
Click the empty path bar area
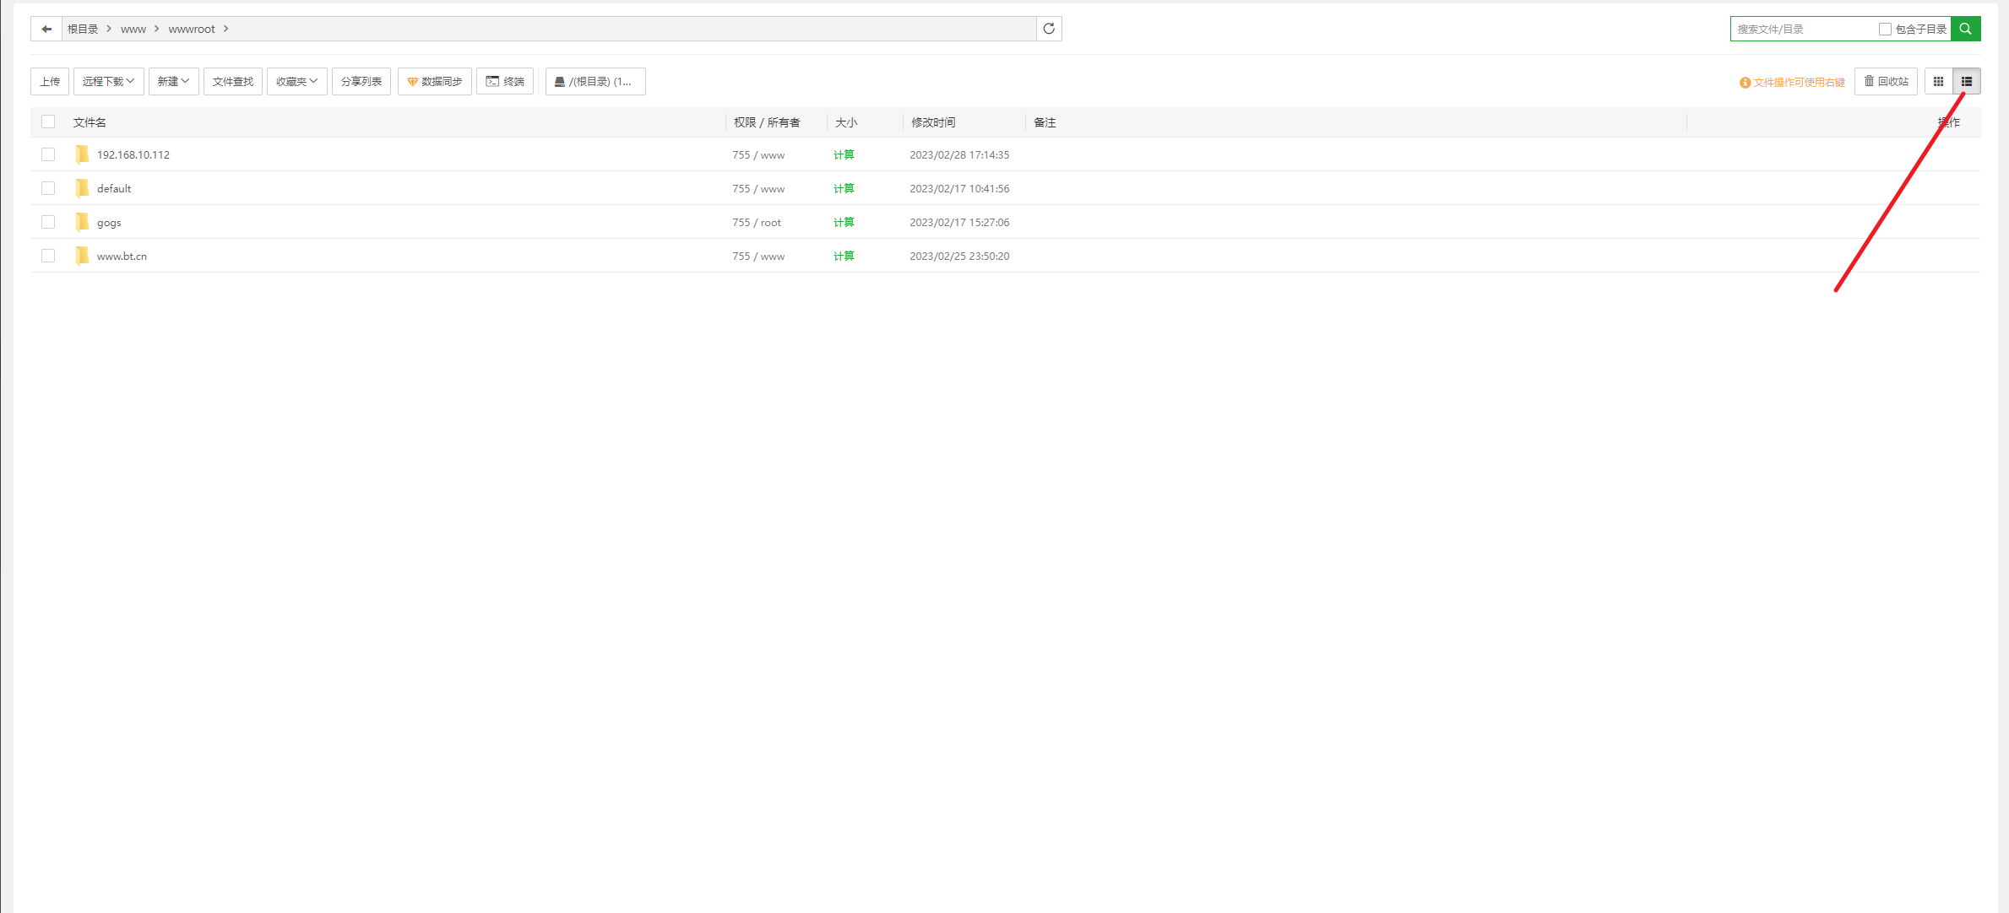point(633,29)
